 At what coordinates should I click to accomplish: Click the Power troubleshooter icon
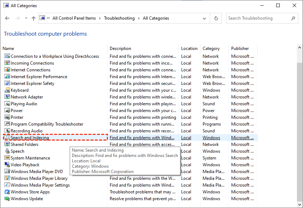click(7, 111)
